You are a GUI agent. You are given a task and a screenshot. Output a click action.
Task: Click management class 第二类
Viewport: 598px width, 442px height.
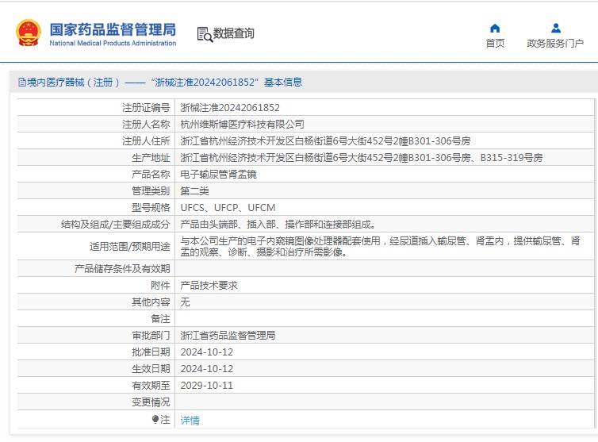[194, 191]
